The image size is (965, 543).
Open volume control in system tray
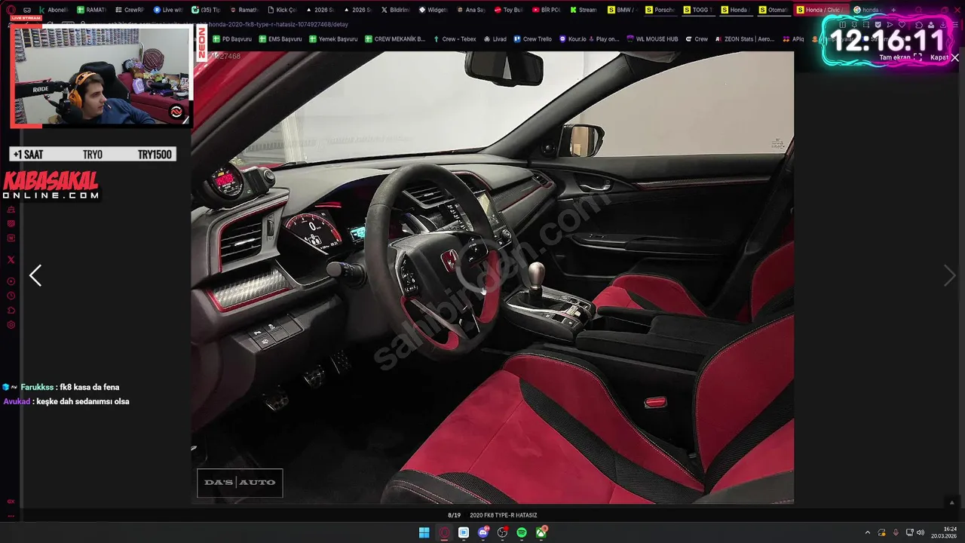[920, 532]
